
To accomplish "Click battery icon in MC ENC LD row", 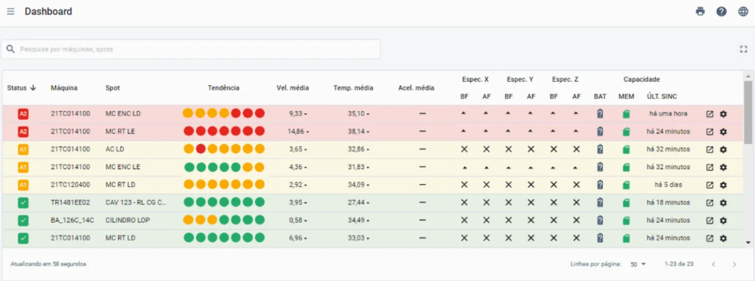I will click(600, 114).
